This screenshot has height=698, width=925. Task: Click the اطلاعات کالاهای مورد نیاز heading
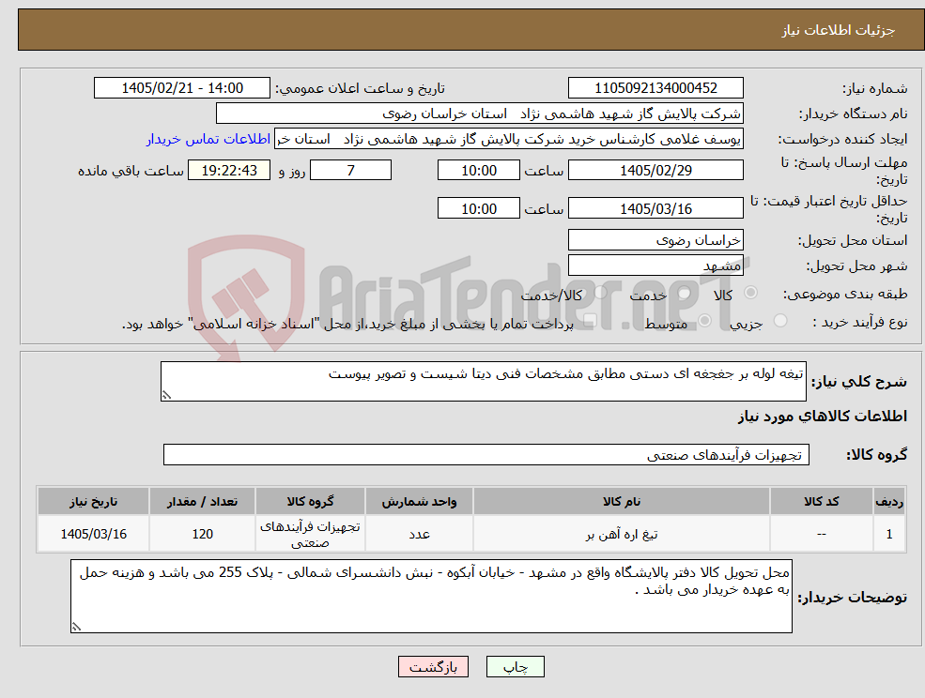tap(823, 417)
